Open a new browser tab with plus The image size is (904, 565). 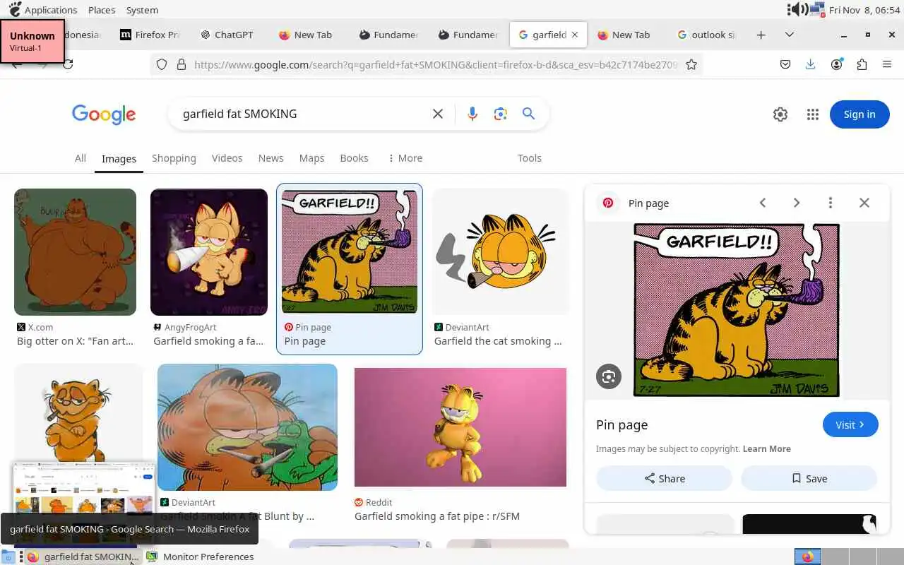click(x=761, y=35)
